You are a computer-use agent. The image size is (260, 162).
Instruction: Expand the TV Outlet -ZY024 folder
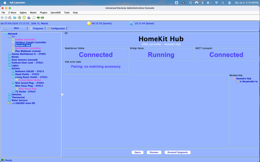click(10, 92)
